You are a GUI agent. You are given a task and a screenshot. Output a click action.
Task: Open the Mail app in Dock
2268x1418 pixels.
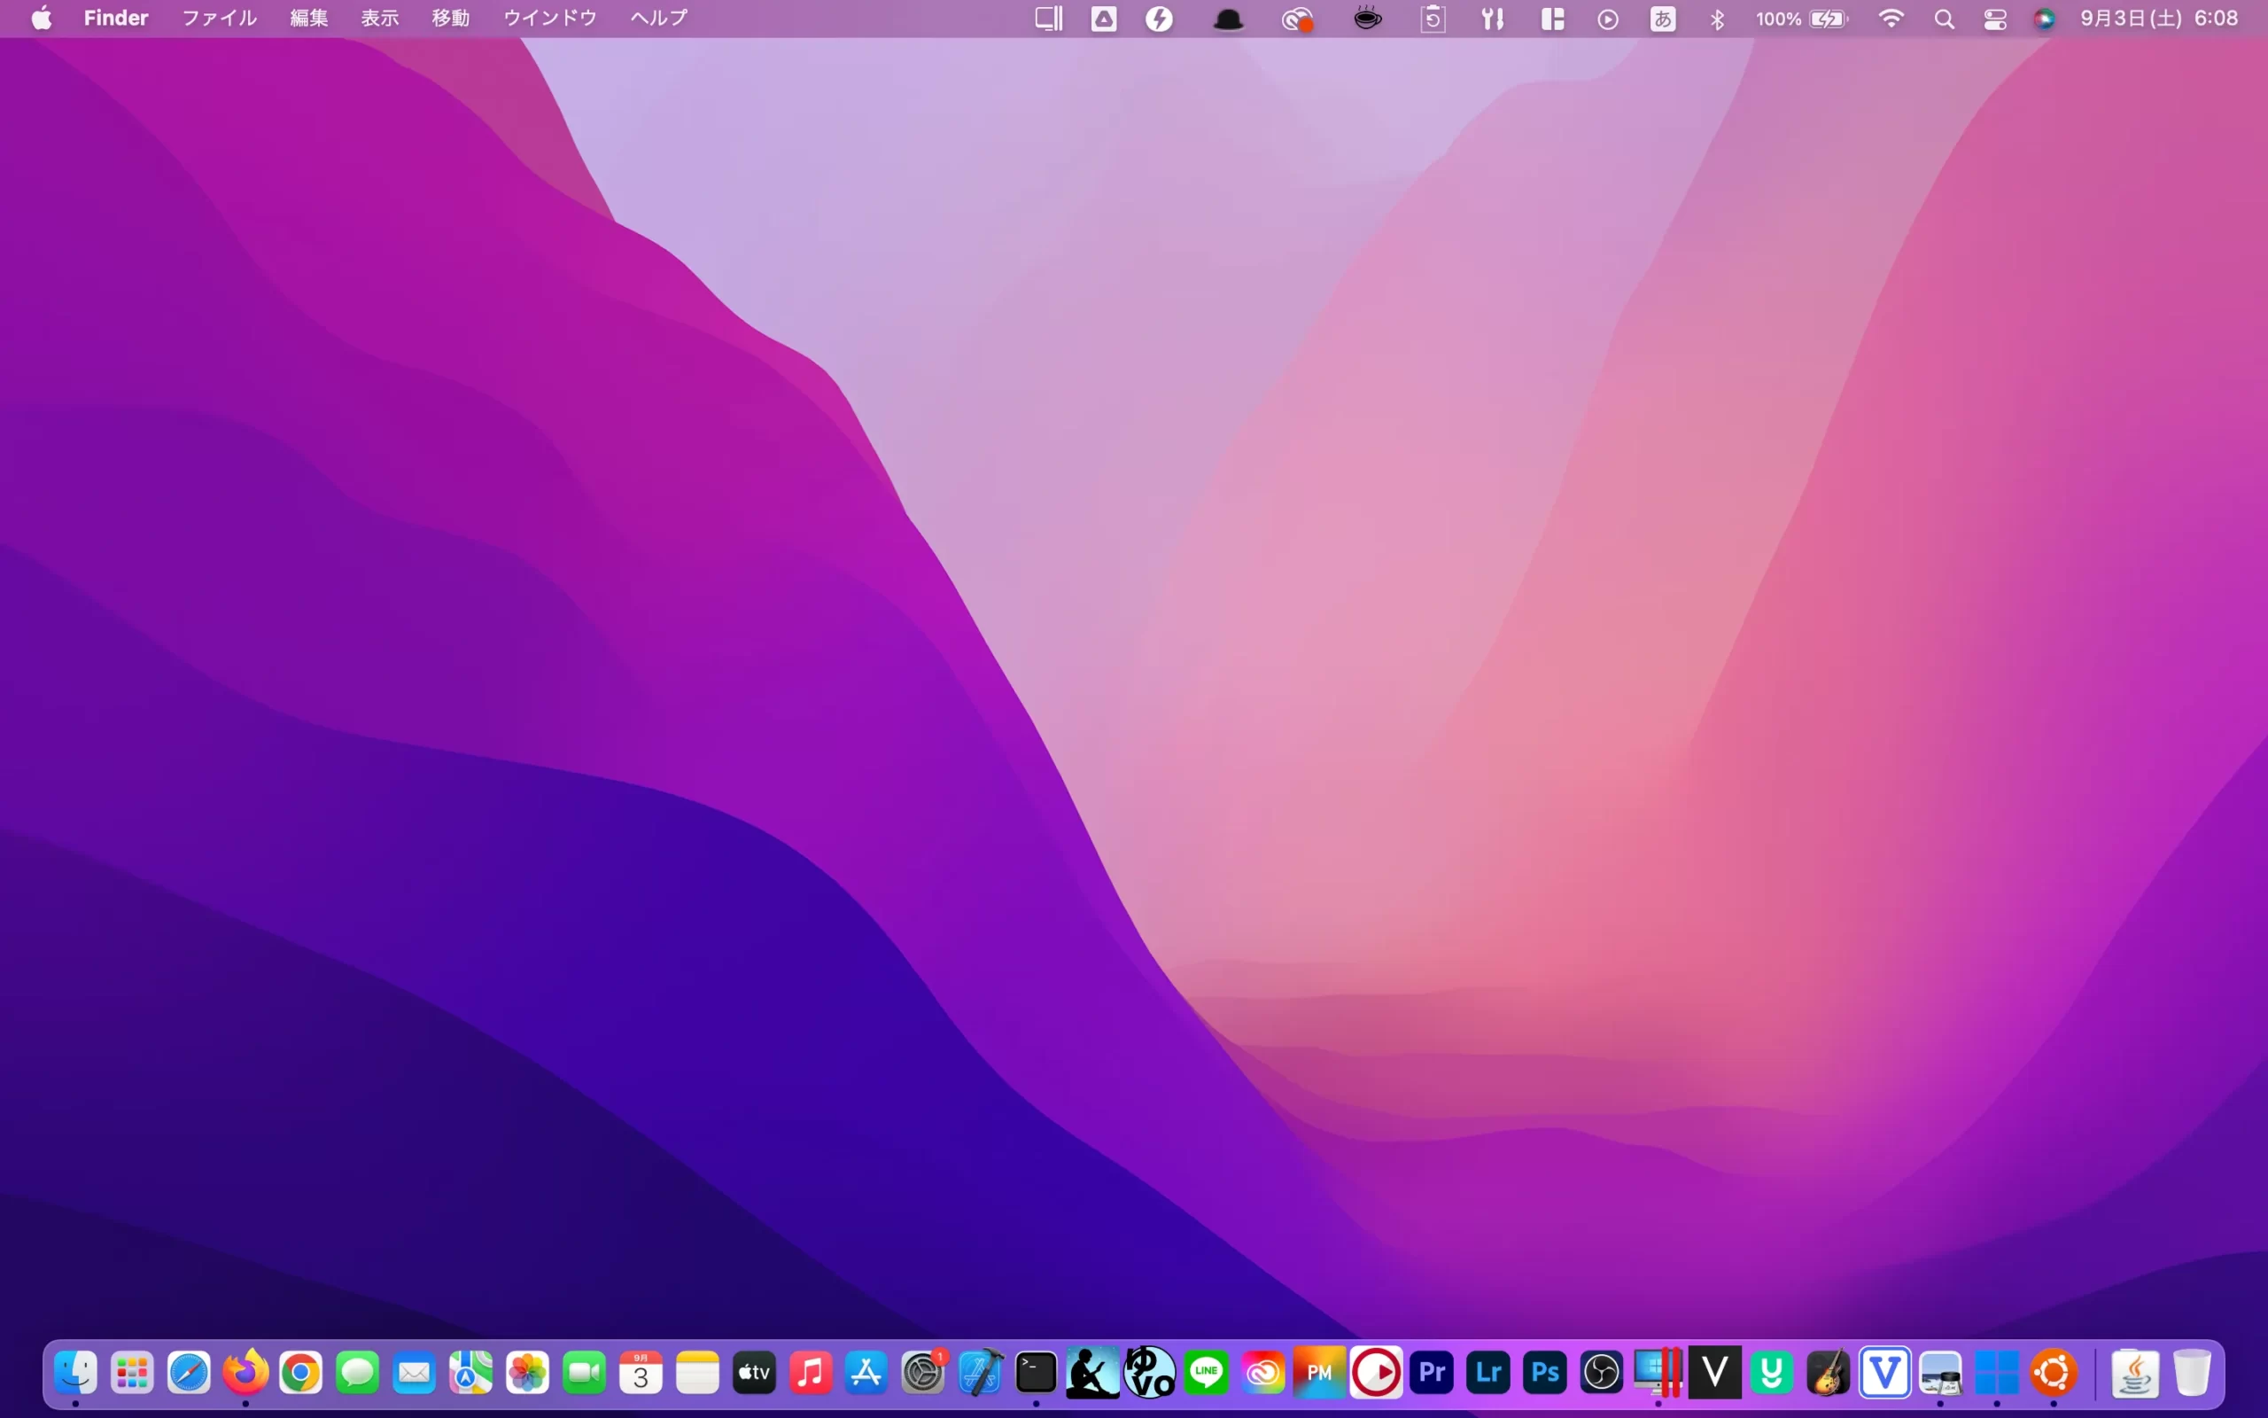[415, 1373]
